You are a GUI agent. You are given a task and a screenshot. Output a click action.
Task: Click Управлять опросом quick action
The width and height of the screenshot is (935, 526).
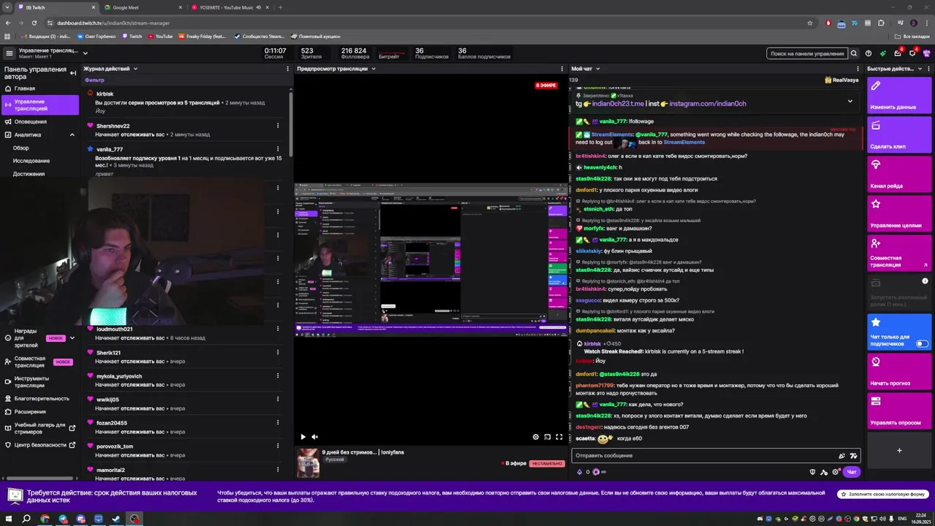[x=899, y=410]
